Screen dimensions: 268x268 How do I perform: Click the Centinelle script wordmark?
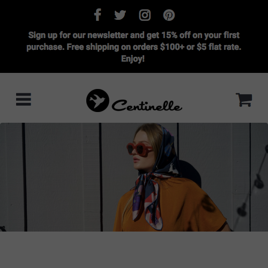(x=147, y=106)
